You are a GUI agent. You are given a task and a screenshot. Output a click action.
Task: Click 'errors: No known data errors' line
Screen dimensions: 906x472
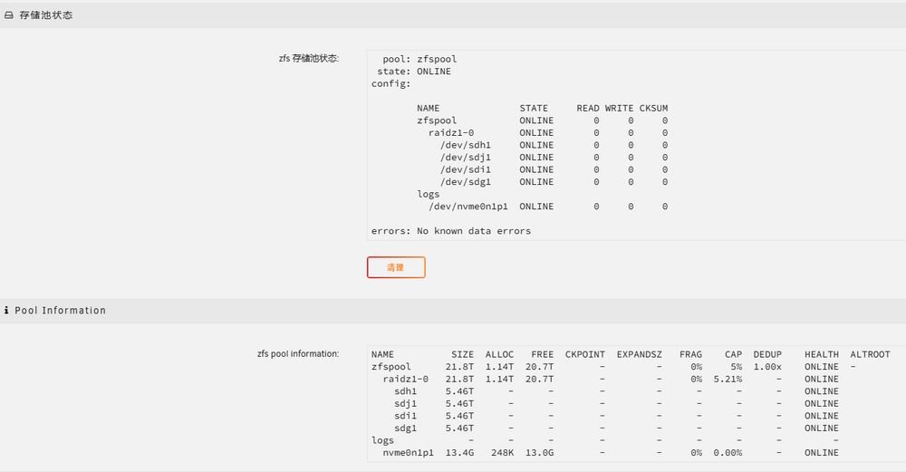point(450,230)
